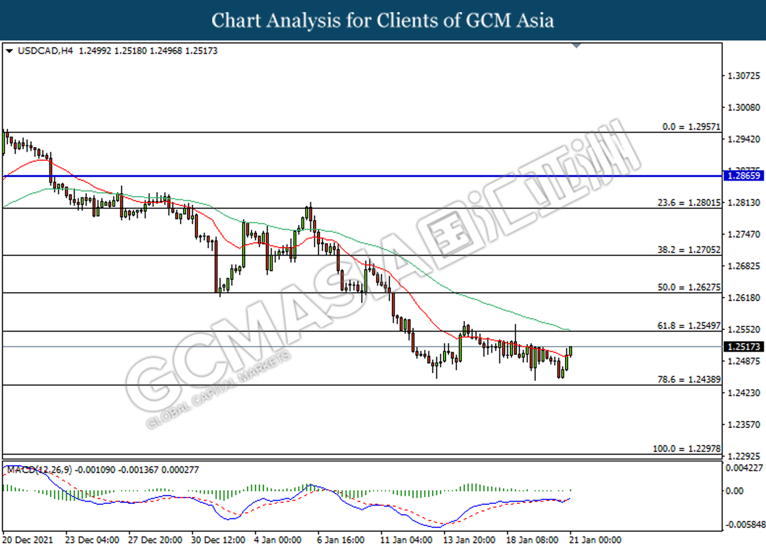This screenshot has width=766, height=547.
Task: Click the price axis value 1.30725
Action: tap(744, 76)
